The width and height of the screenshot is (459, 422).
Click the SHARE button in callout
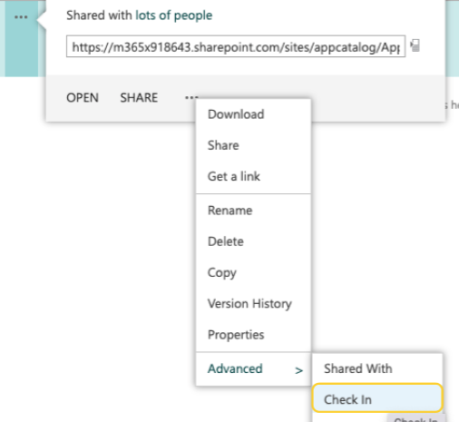[139, 98]
